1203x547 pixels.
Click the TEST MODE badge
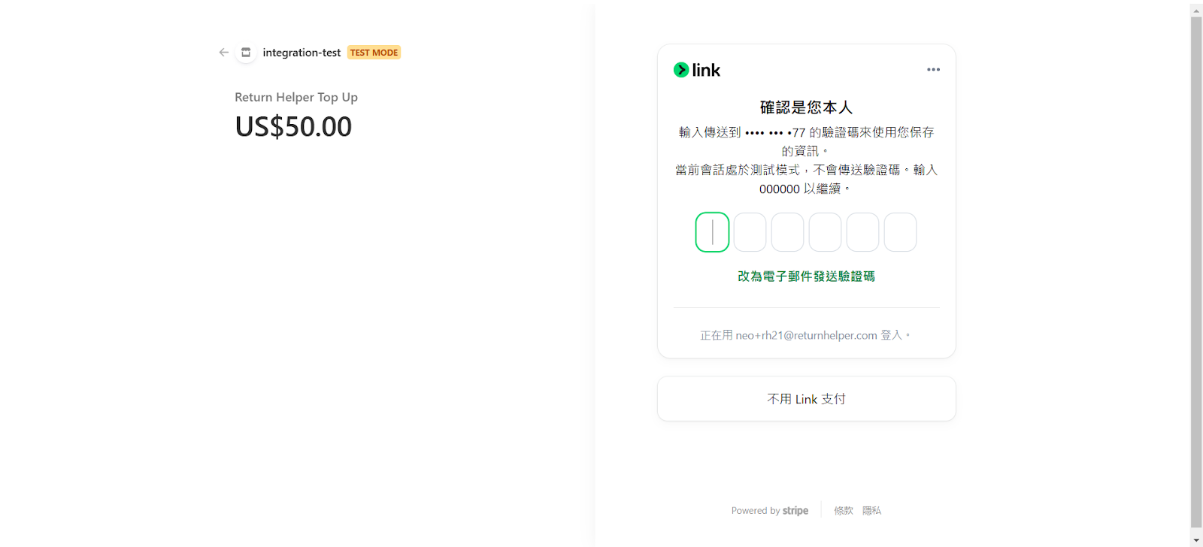374,53
